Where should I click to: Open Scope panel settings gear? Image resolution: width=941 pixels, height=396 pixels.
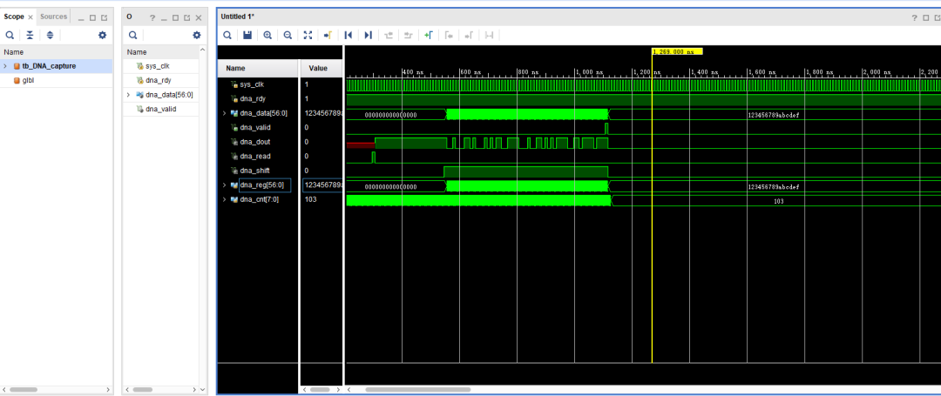[102, 35]
